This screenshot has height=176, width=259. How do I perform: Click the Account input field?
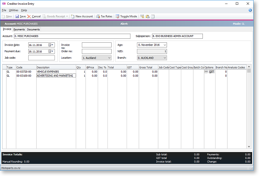pos(72,36)
